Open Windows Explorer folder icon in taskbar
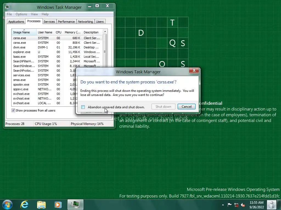 pyautogui.click(x=41, y=205)
